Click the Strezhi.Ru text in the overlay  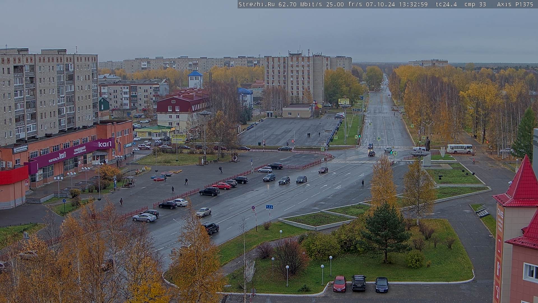tap(256, 4)
